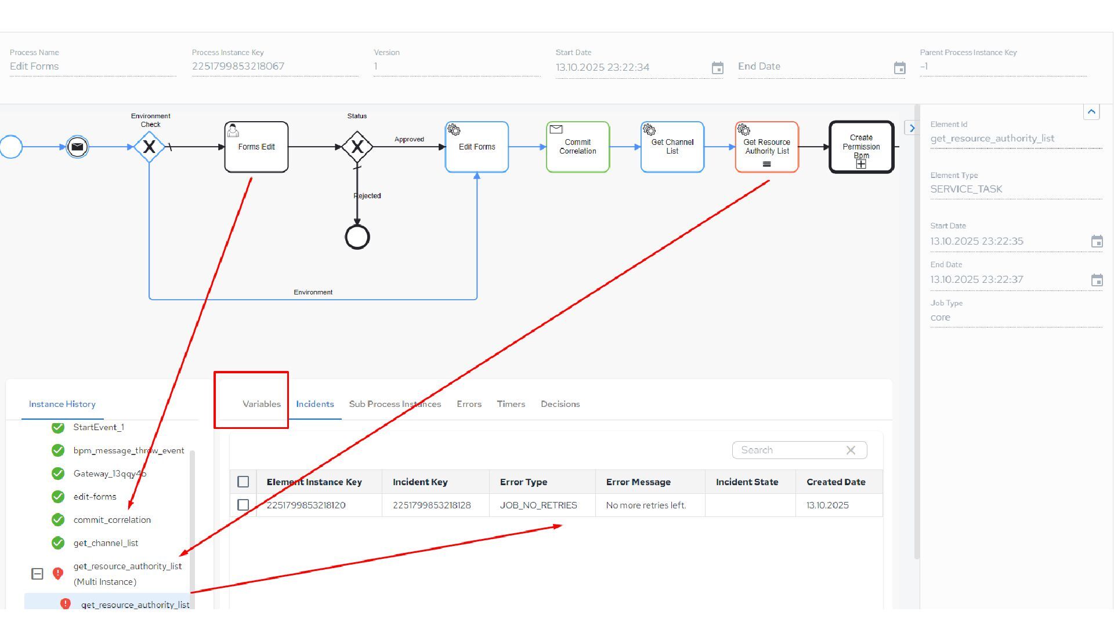Open the Create Permission Bpm subprocess marker
Viewport: 1114px width, 626px height.
(x=861, y=164)
